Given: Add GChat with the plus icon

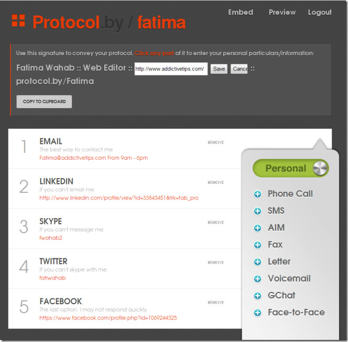Looking at the screenshot, I should click(257, 296).
